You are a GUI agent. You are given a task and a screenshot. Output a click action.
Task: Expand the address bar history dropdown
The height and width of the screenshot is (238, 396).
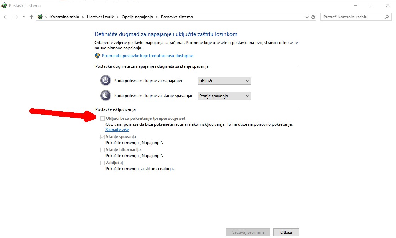pyautogui.click(x=307, y=17)
